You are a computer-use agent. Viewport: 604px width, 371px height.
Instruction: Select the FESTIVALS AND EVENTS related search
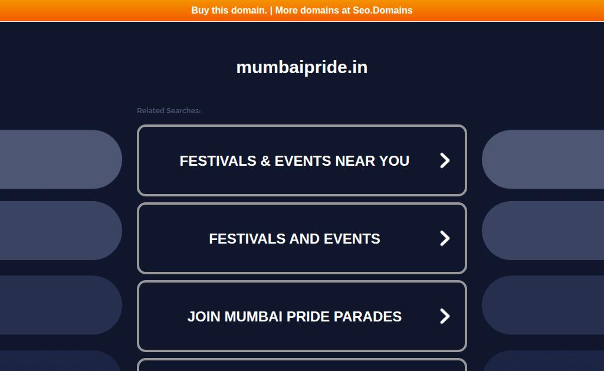coord(294,238)
